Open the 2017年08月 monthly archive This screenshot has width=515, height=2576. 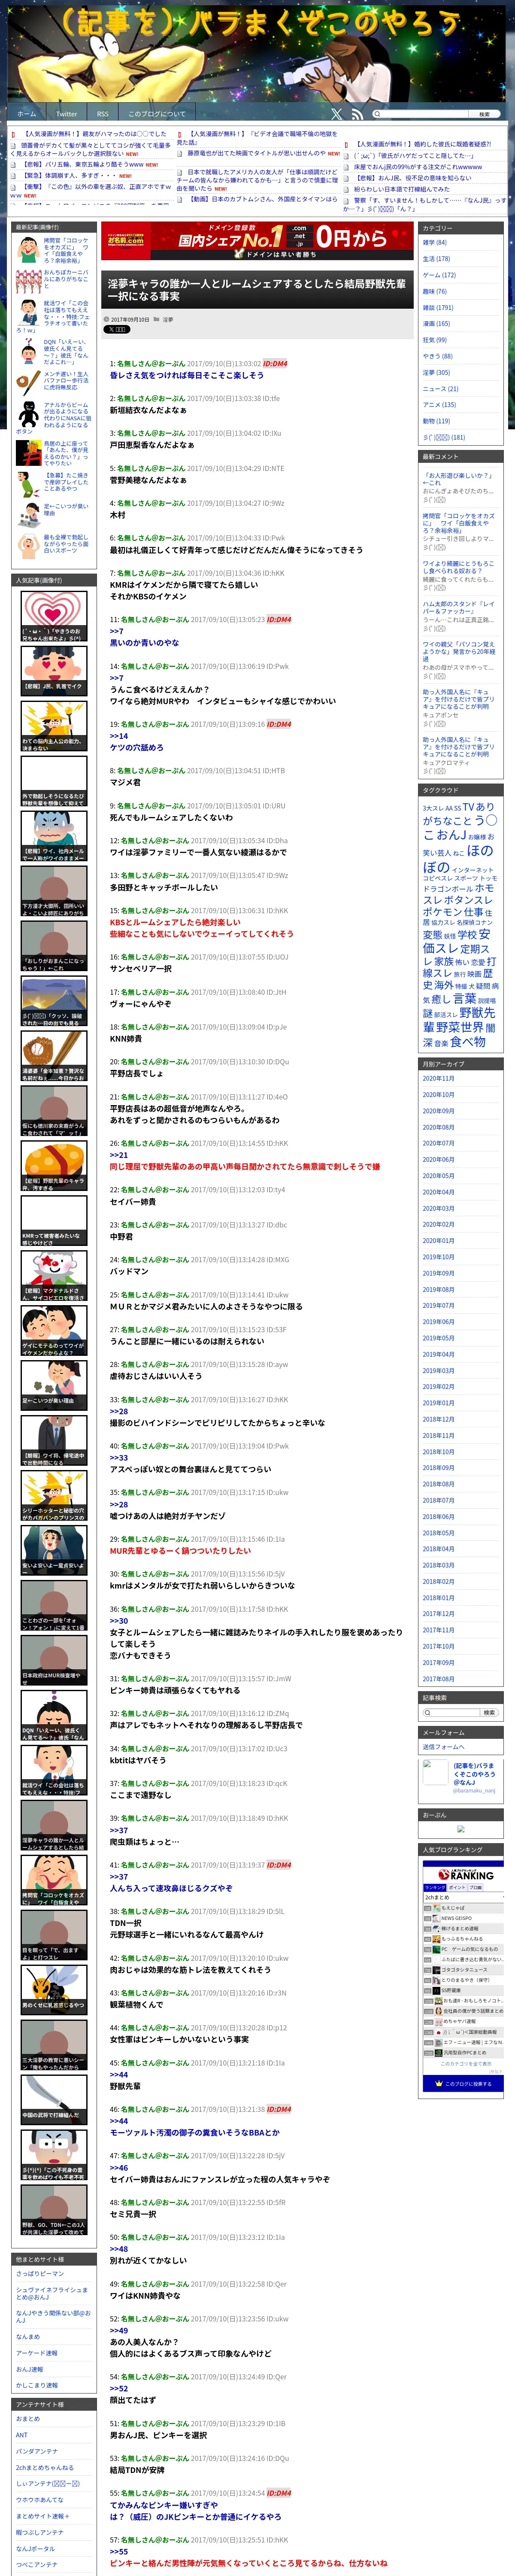point(438,1679)
